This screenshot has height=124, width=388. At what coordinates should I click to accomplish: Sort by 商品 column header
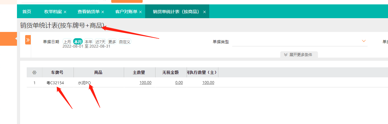98,72
